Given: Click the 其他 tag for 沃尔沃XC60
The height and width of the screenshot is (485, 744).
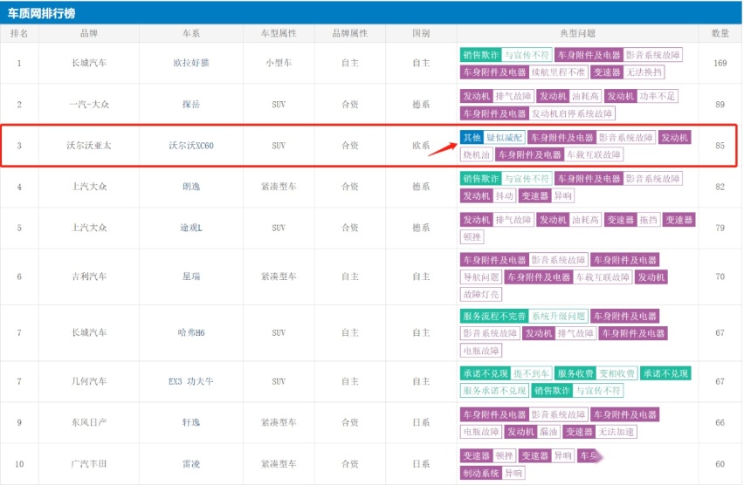Looking at the screenshot, I should click(x=472, y=138).
